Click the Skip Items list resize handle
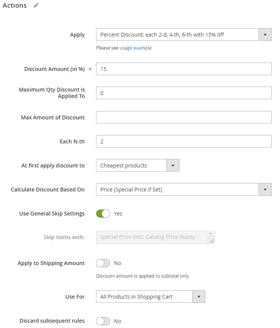Screen dimensions: 280x328 [212, 241]
